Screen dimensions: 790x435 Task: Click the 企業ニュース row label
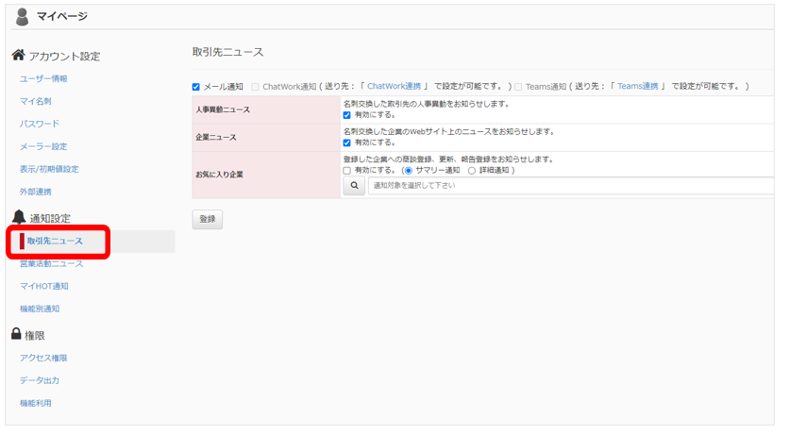215,138
